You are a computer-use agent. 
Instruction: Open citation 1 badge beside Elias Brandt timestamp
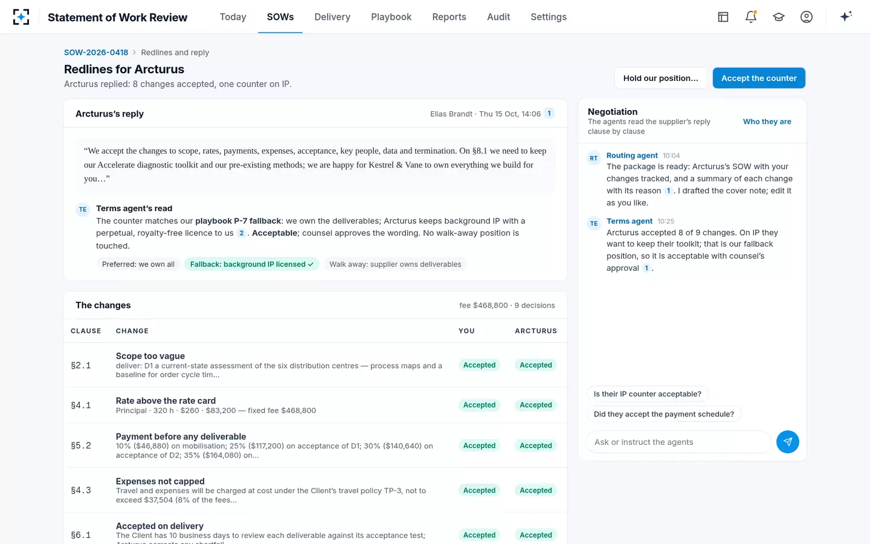click(x=549, y=114)
